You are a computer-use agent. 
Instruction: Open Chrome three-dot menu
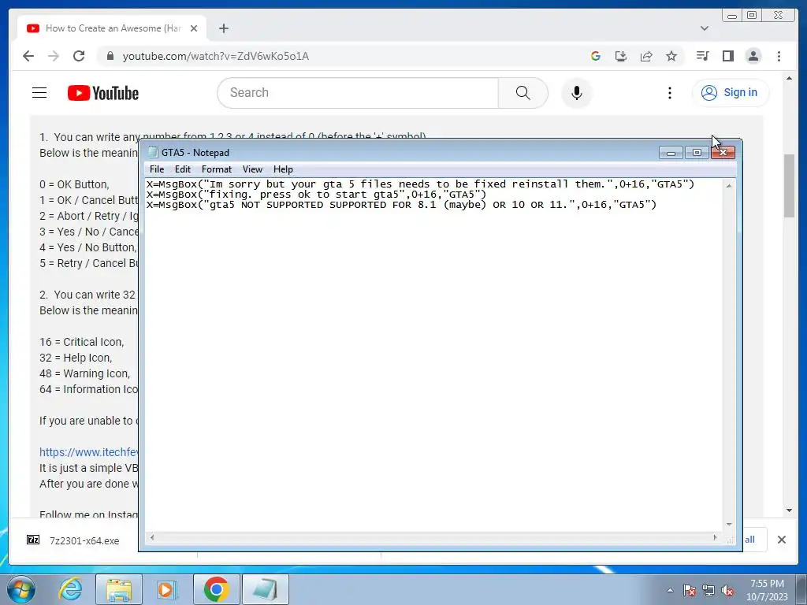[x=779, y=56]
